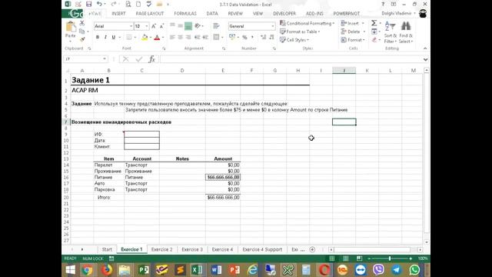Click the Paste button
492x277 pixels.
[x=70, y=31]
